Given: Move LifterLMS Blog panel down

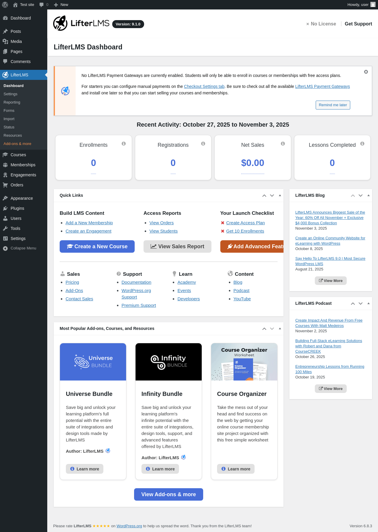Looking at the screenshot, I should point(361,196).
